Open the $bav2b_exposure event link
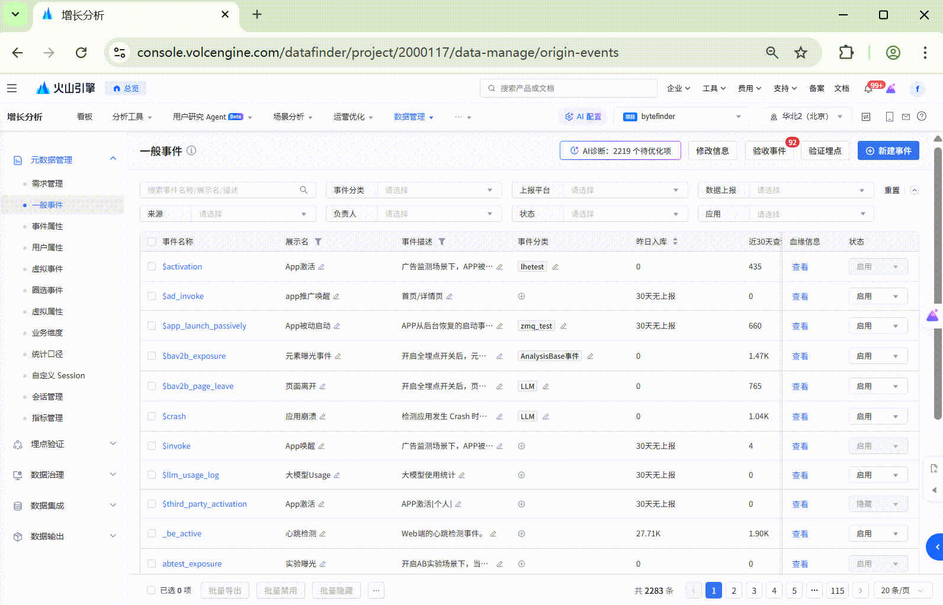943x605 pixels. (x=194, y=356)
